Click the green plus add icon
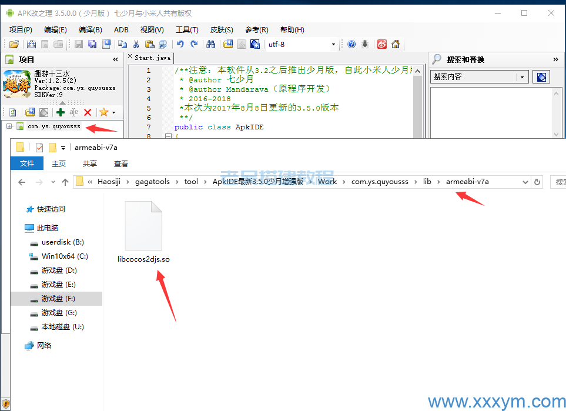 pos(60,112)
